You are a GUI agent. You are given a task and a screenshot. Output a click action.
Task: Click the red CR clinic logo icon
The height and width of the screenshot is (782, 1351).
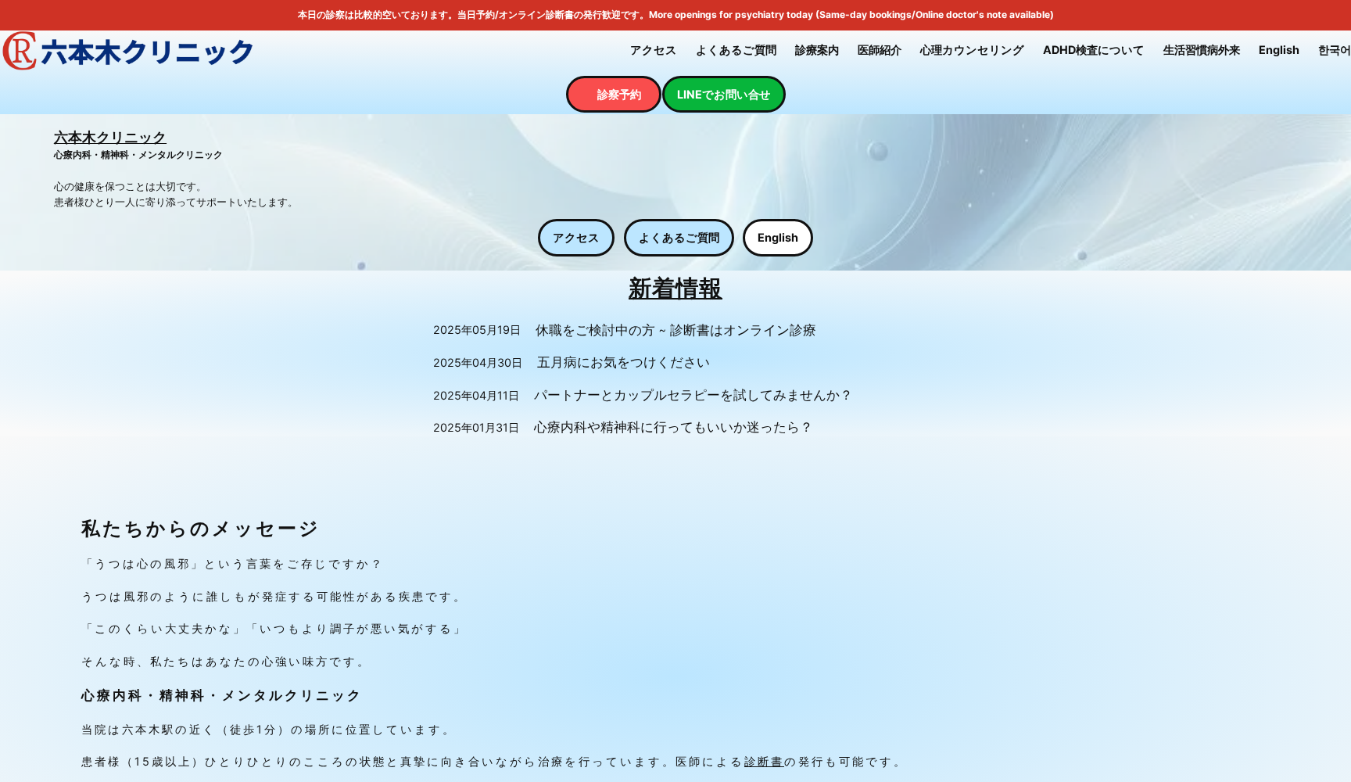coord(21,52)
